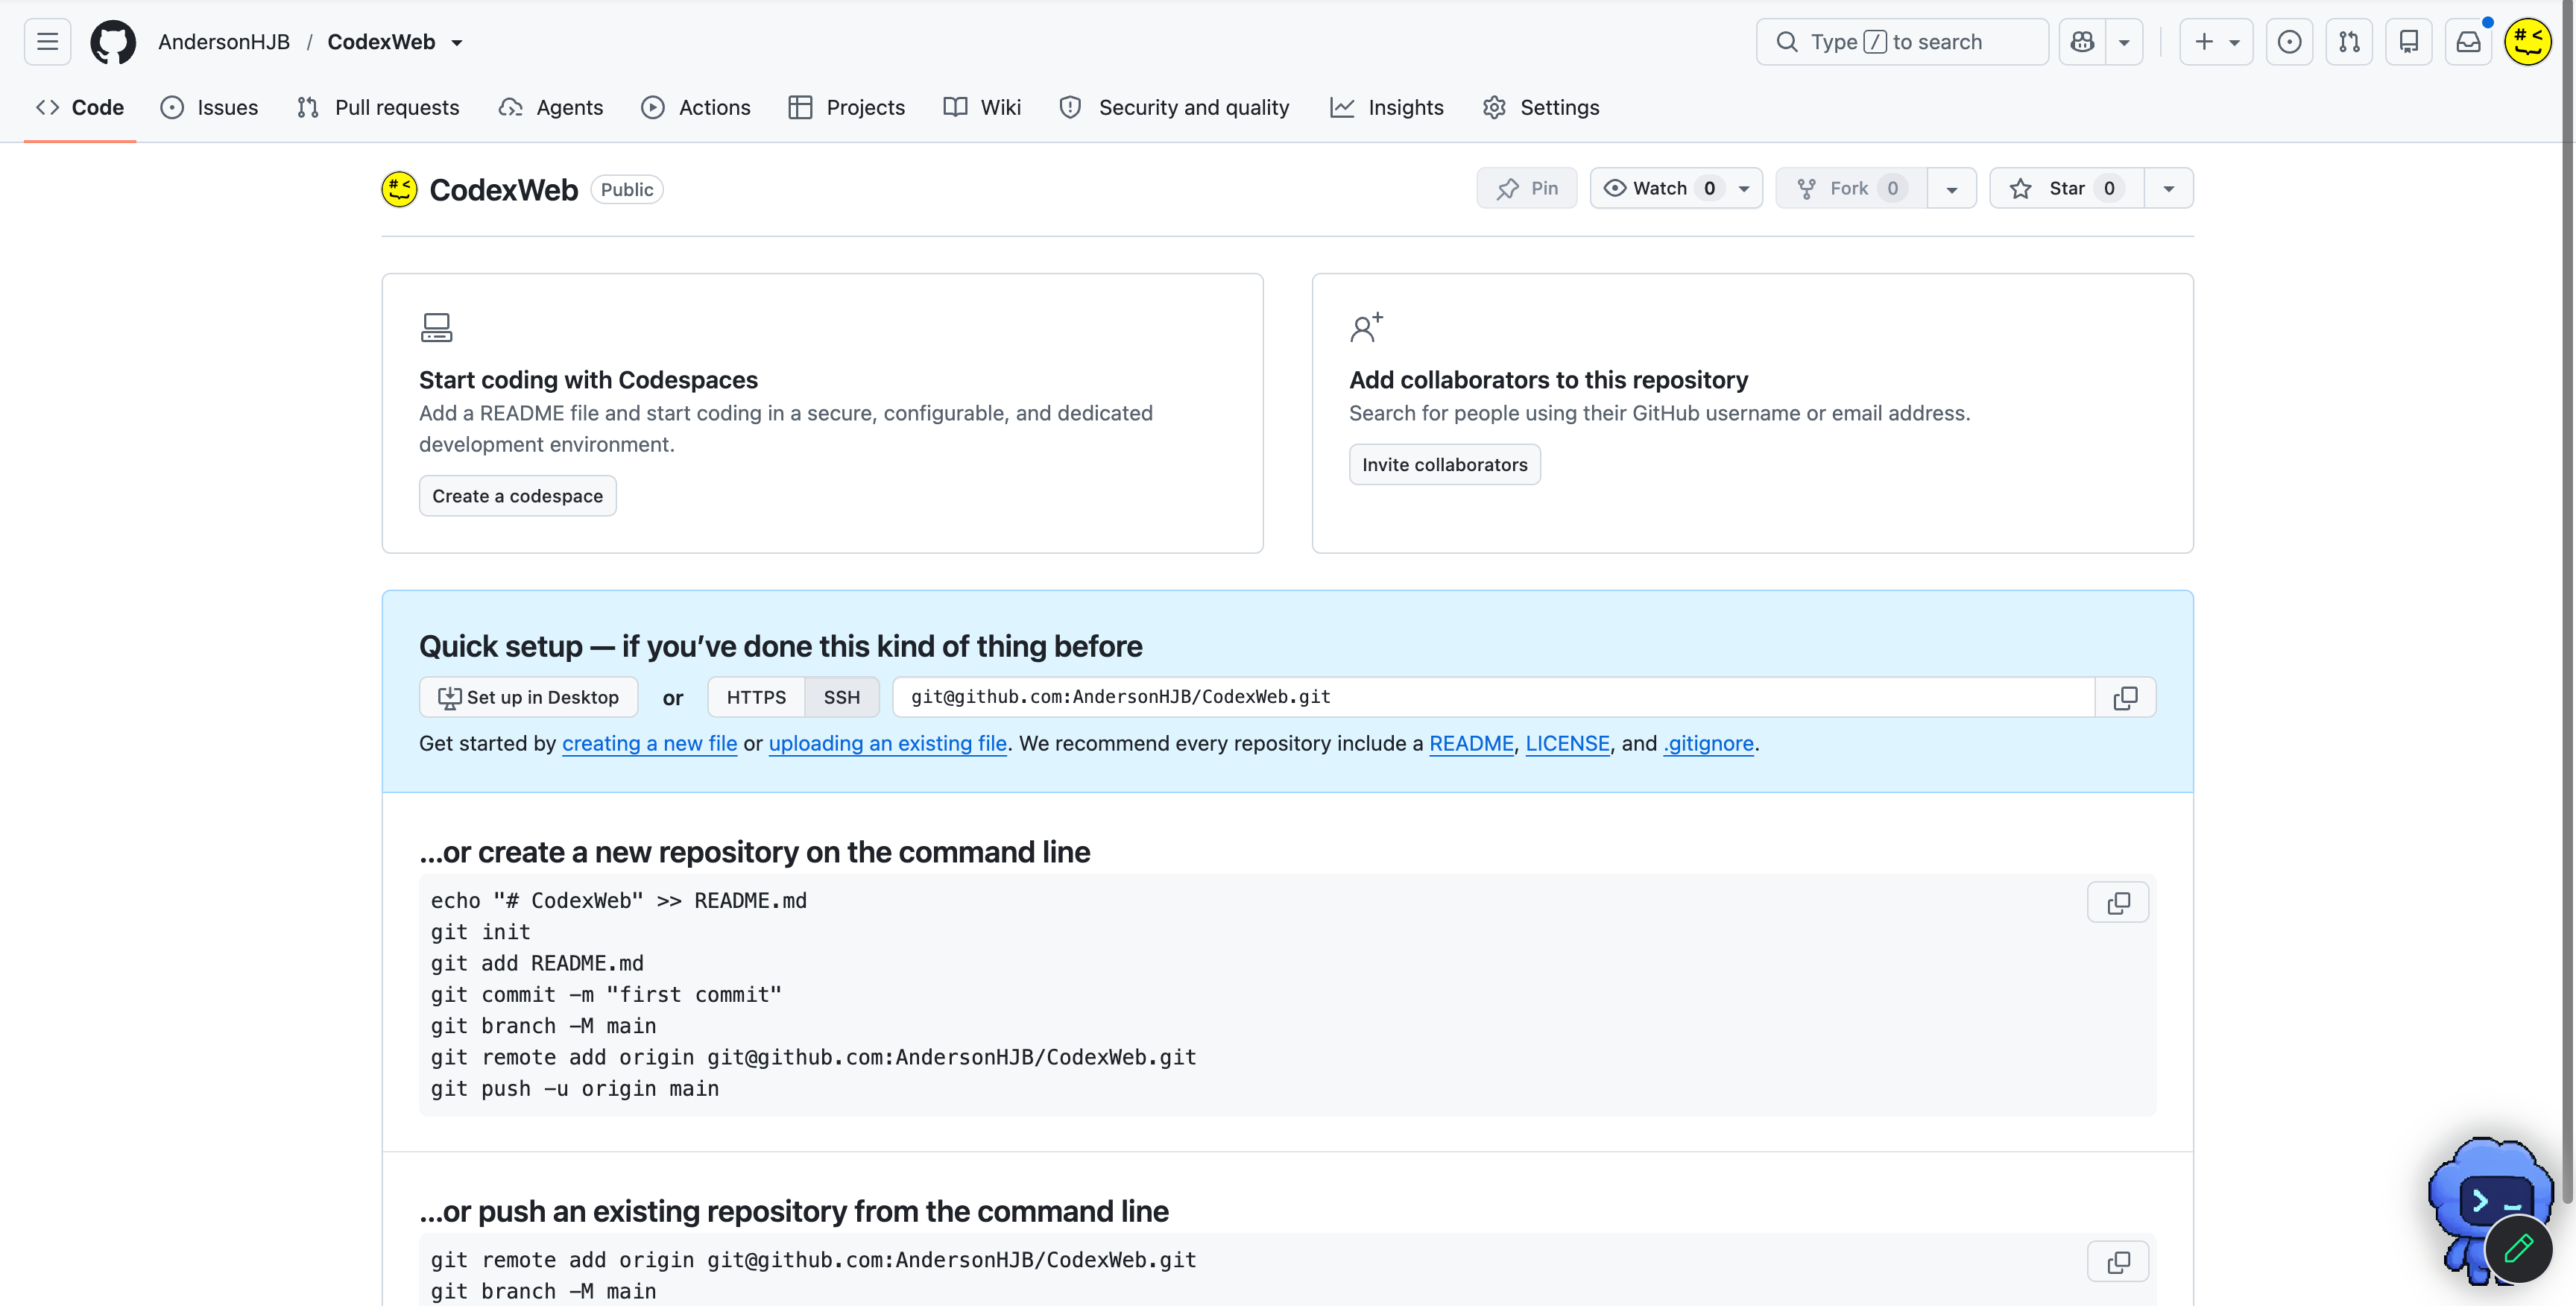Open the .gitignore link
The width and height of the screenshot is (2576, 1306).
click(x=1709, y=743)
